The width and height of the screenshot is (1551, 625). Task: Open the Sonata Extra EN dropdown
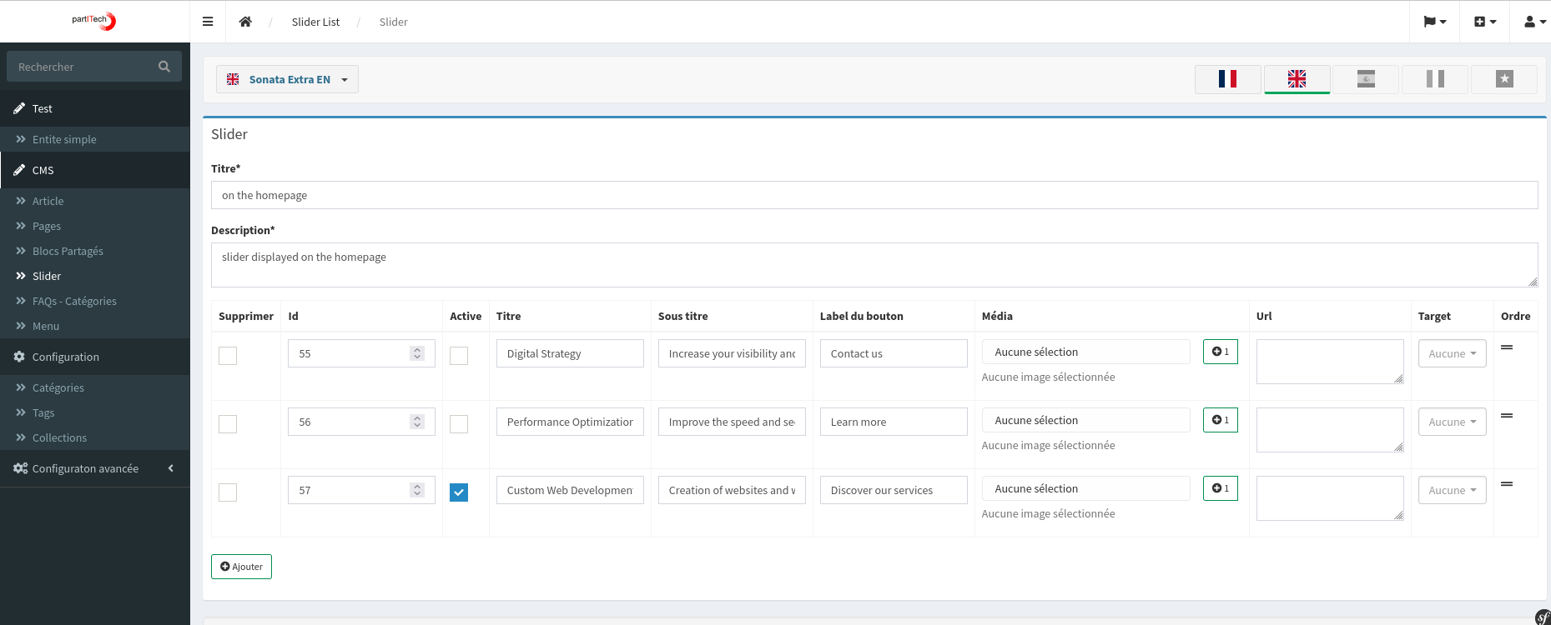point(288,79)
